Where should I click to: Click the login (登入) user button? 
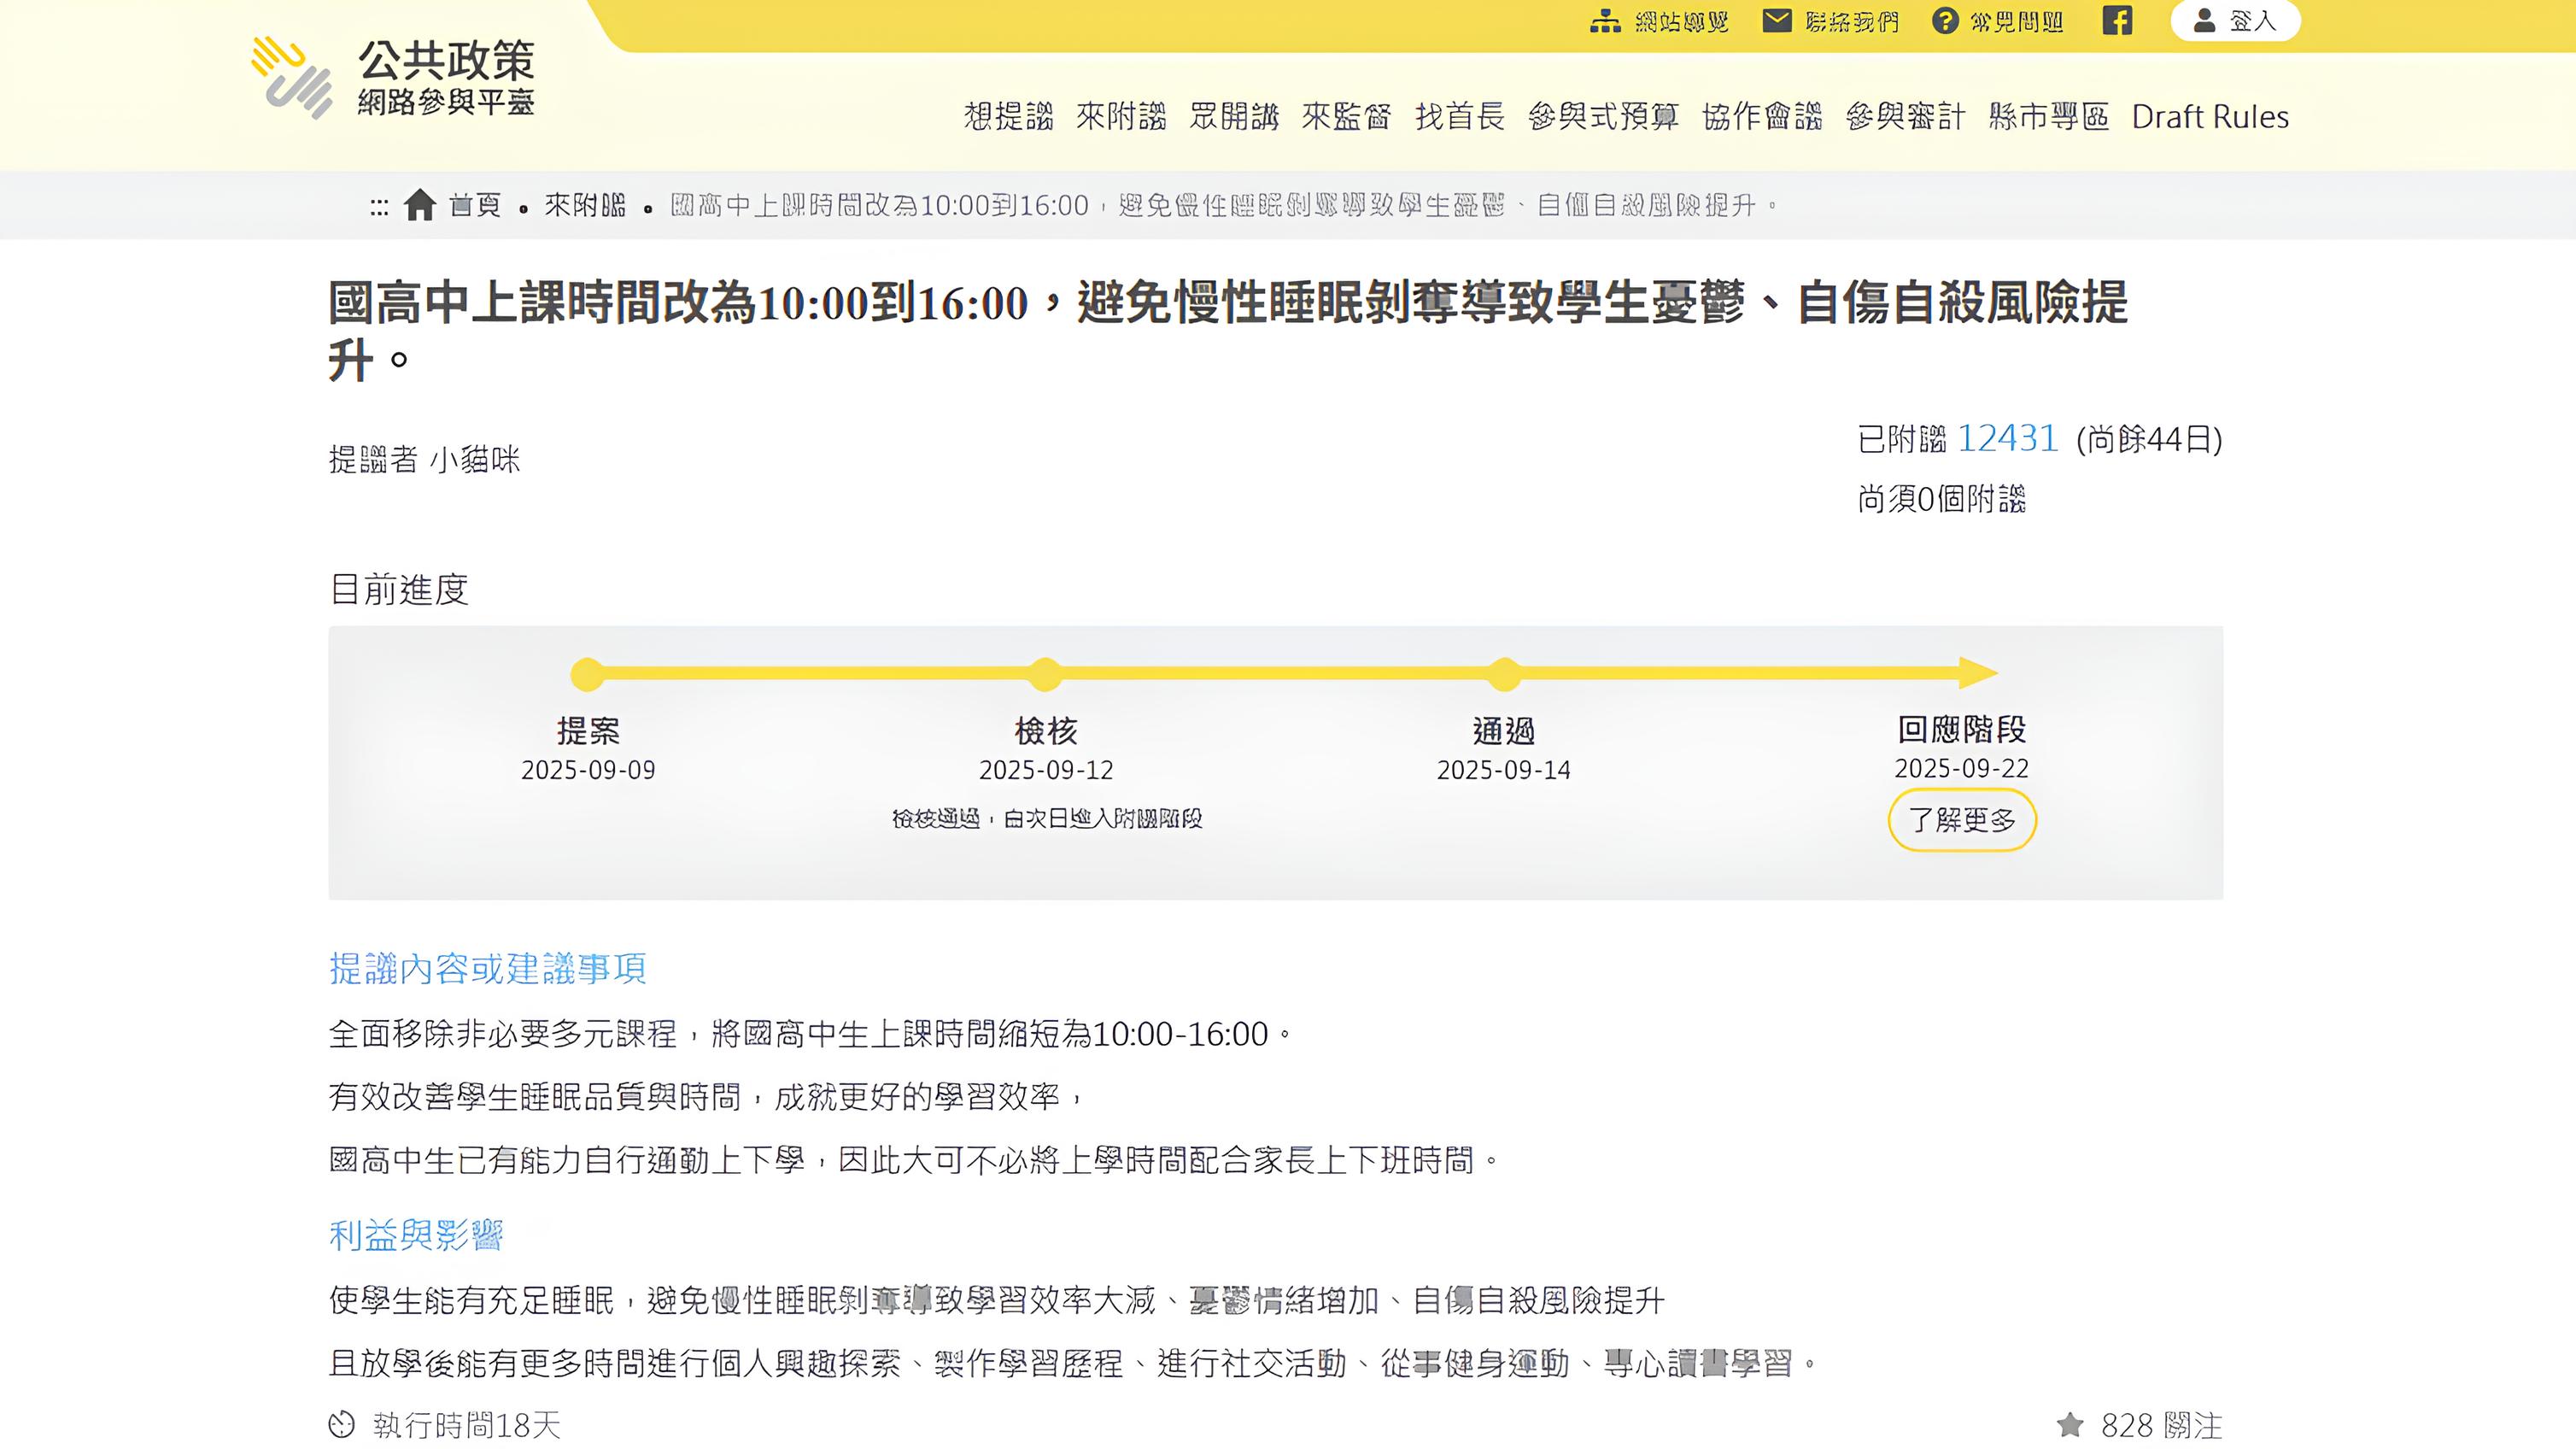pos(2235,21)
